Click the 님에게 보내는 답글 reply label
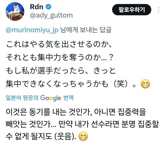 [86, 30]
